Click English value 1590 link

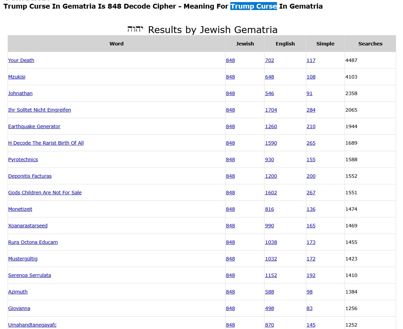click(x=271, y=143)
